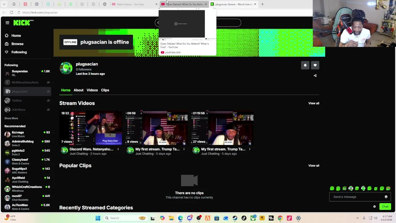
Task: Open the tab list dropdown arrow
Action: [4, 4]
